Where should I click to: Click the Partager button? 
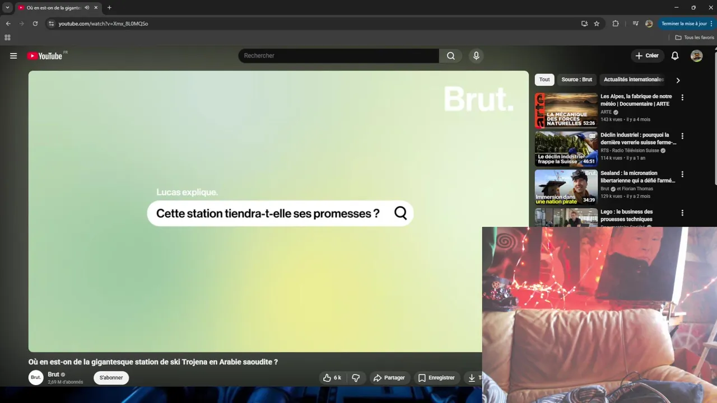point(389,378)
